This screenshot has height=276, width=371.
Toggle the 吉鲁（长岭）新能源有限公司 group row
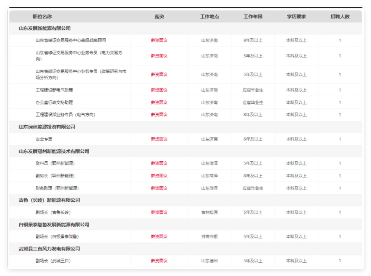(49, 200)
